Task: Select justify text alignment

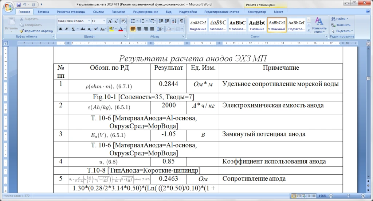Action: [x=152, y=29]
